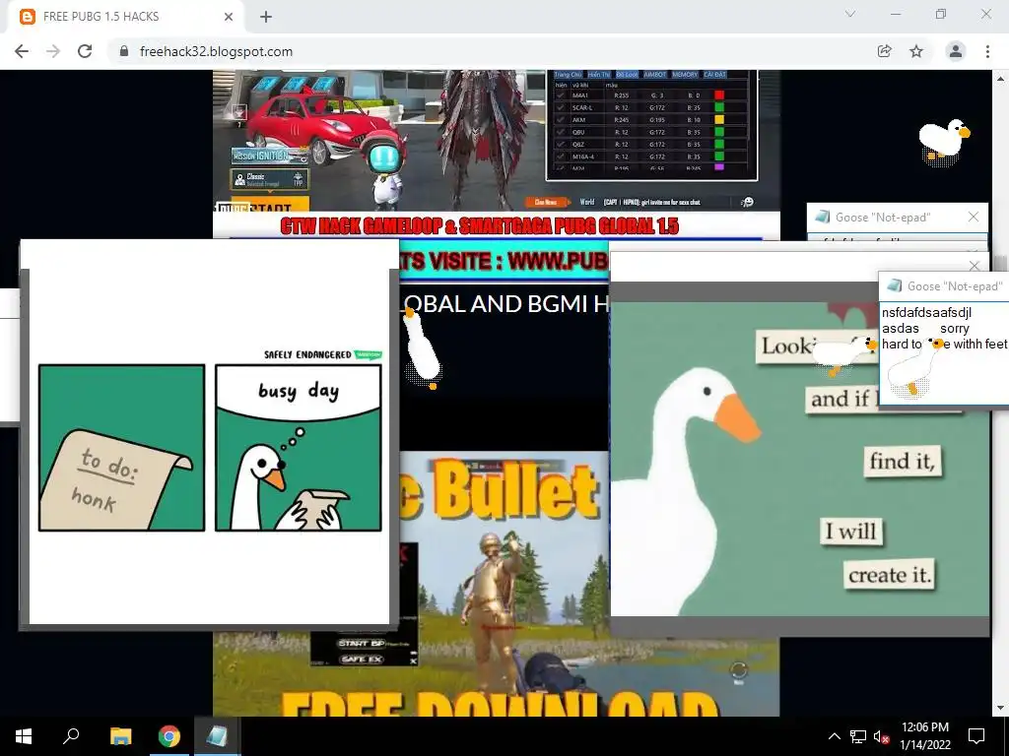Click the 'busy day' comic panel
Screen dimensions: 1009x756
tap(299, 448)
